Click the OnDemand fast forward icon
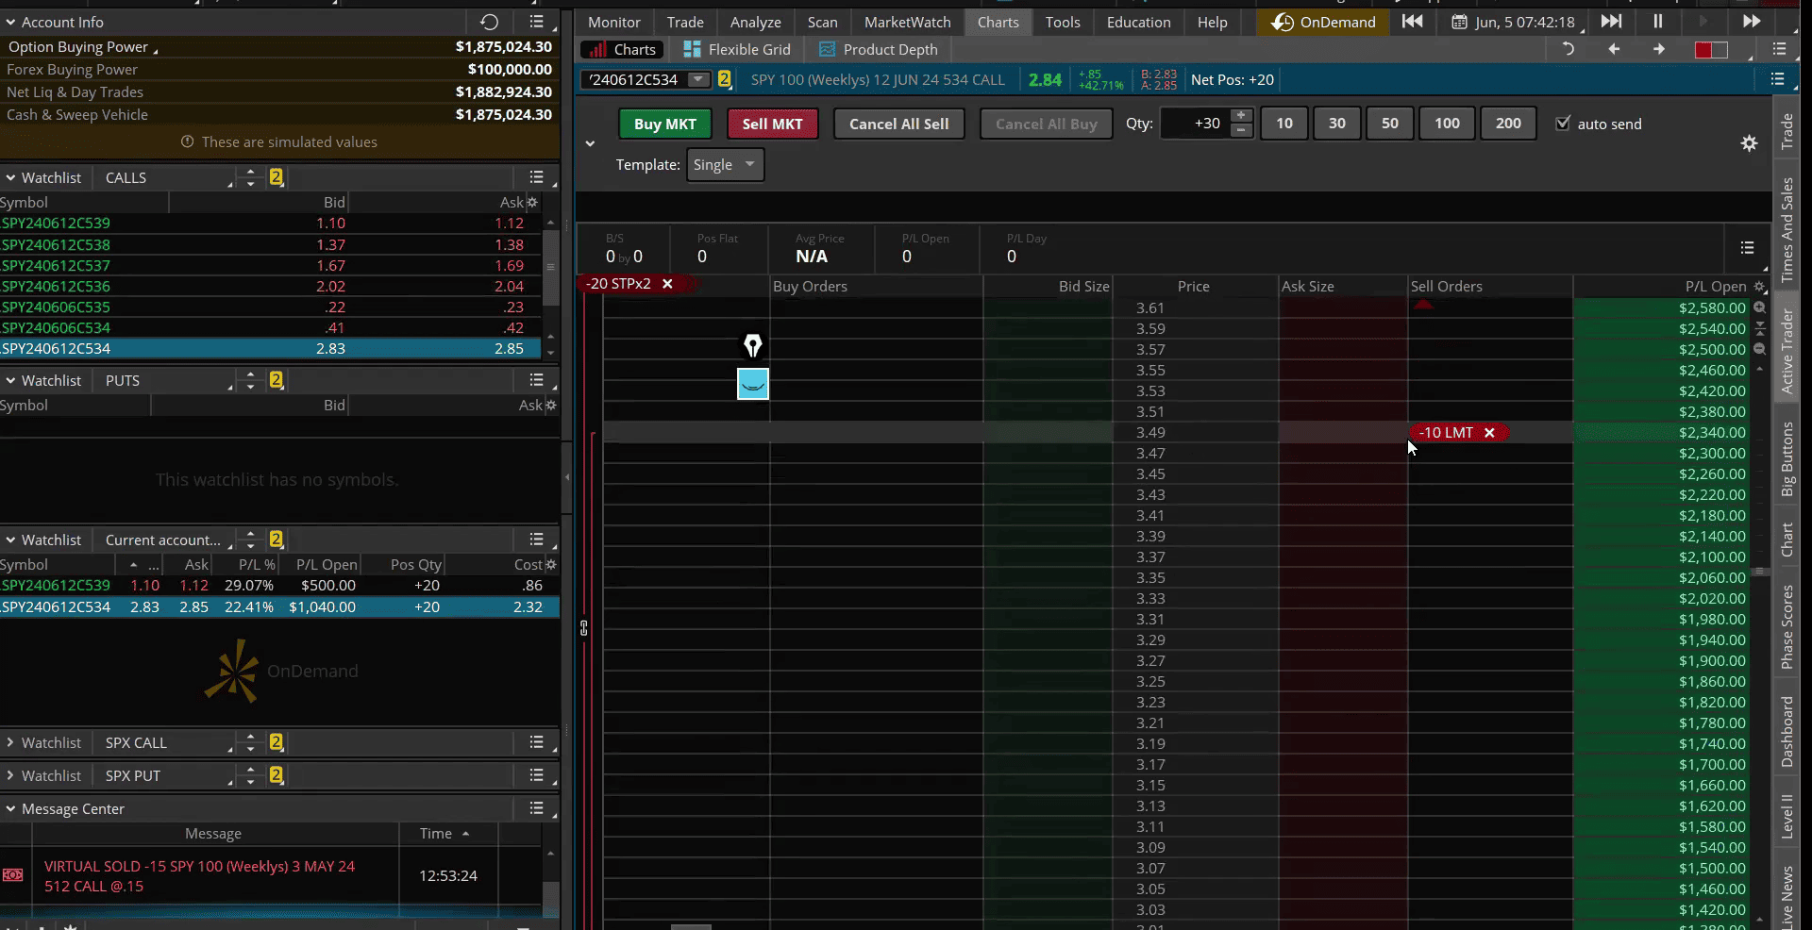 point(1752,22)
